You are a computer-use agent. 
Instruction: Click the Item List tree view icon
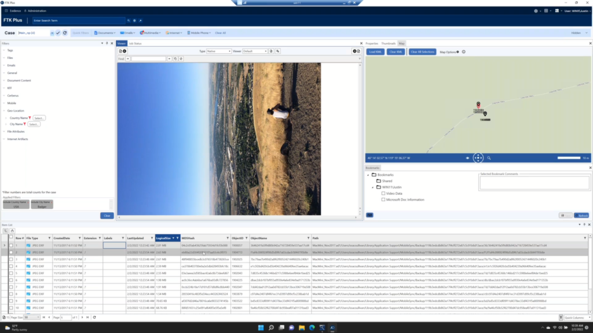[6, 231]
